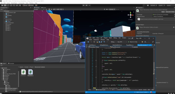Viewport: 175px width, 94px height.
Task: Open the Unity GameObject menu
Action: (x=14, y=3)
